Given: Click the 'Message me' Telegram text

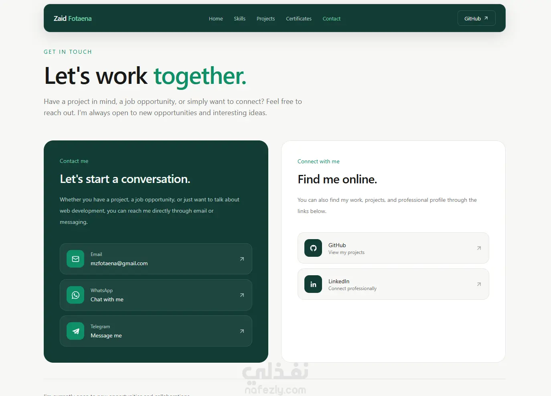Looking at the screenshot, I should 106,335.
